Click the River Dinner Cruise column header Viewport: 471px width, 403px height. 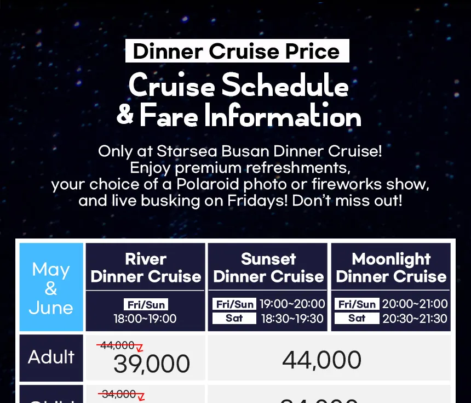point(146,268)
